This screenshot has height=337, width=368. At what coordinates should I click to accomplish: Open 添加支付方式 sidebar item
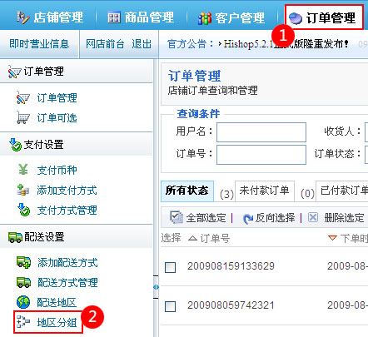coord(67,191)
